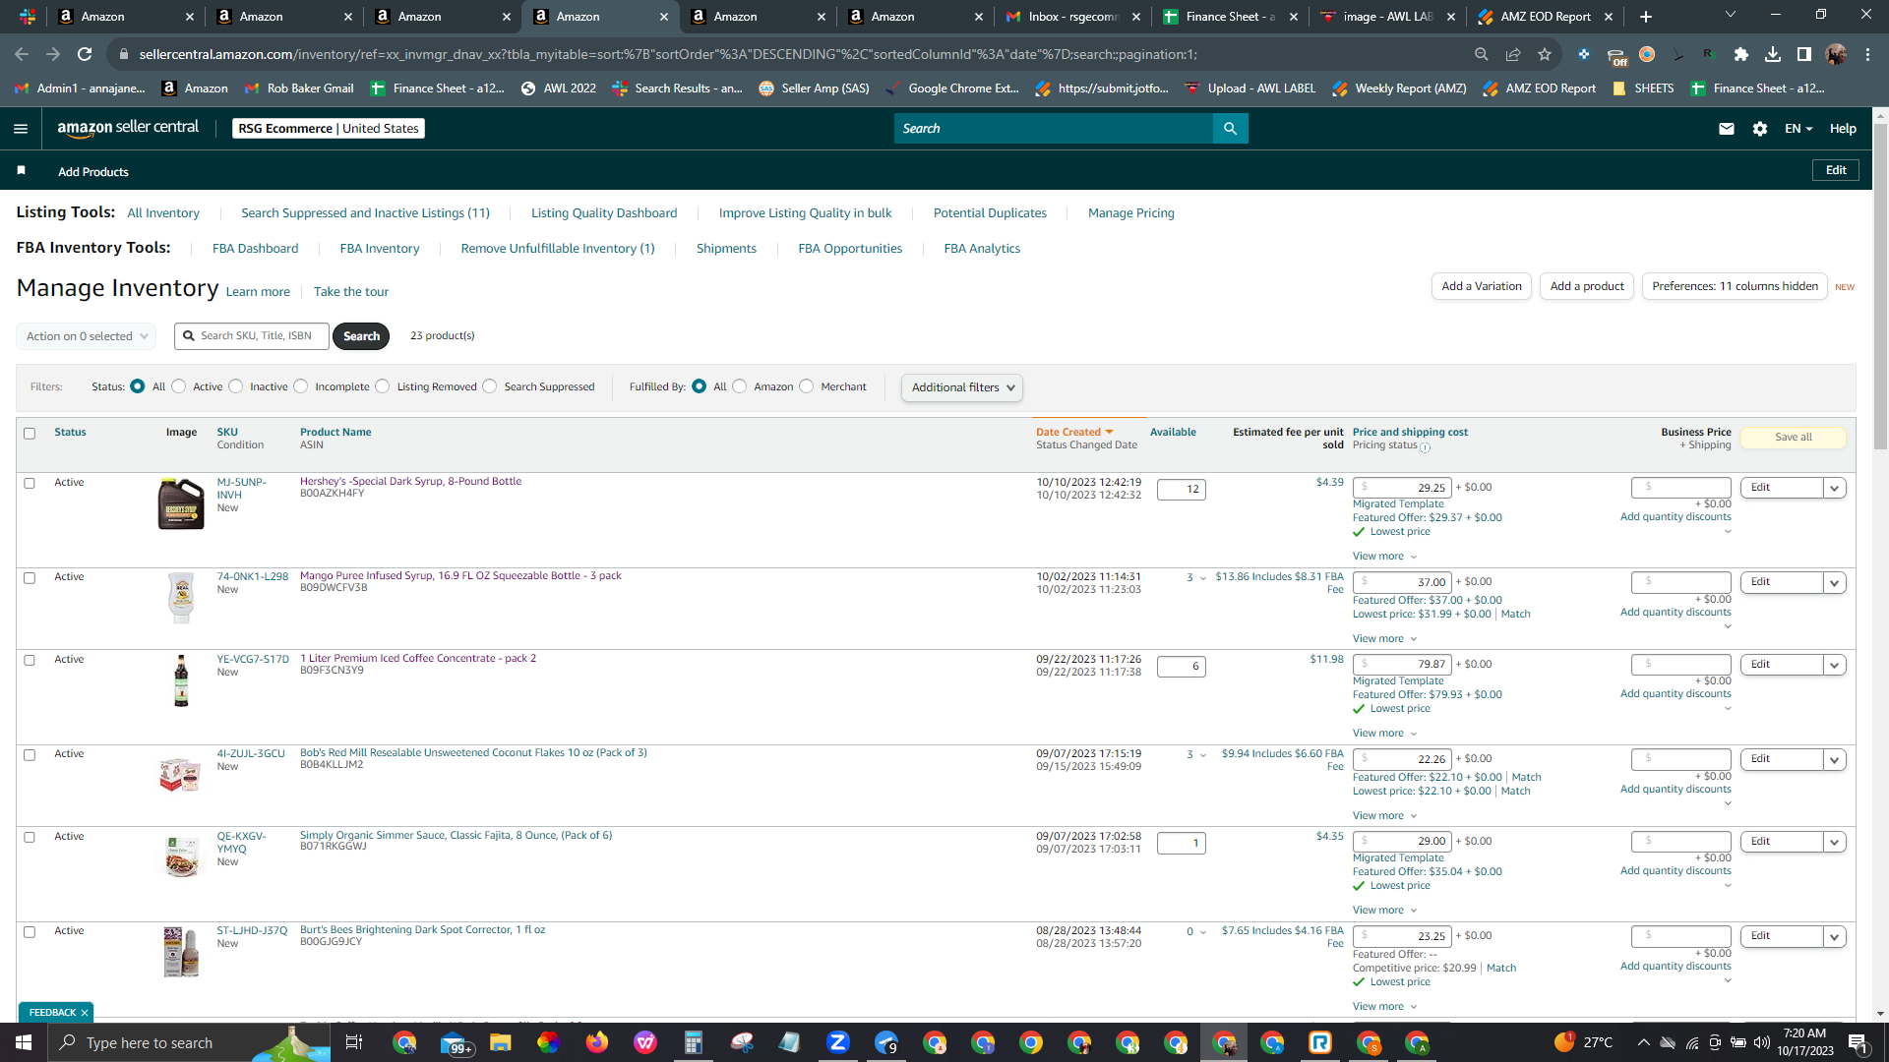1889x1062 pixels.
Task: Open File Explorer from the taskbar
Action: (x=500, y=1042)
